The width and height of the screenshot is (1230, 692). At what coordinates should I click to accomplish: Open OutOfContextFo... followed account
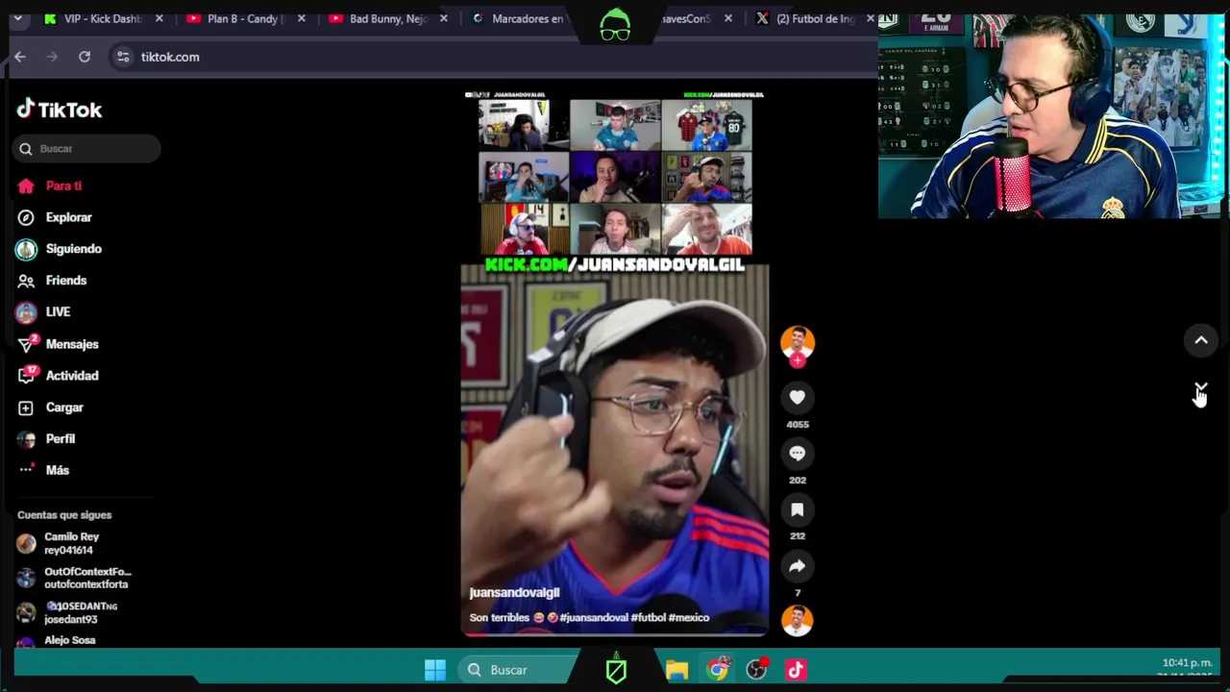click(75, 578)
